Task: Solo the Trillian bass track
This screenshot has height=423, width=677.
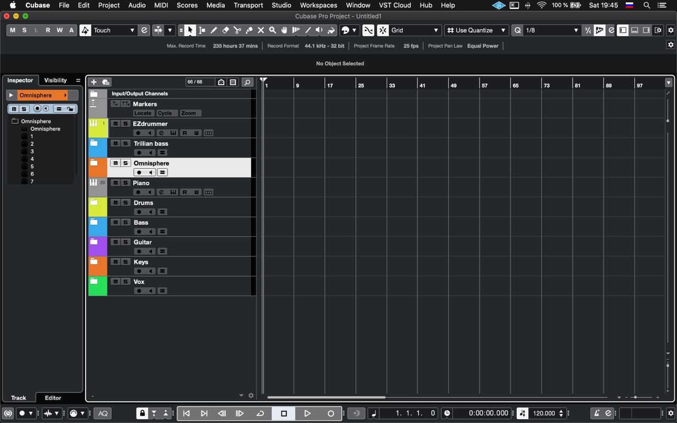Action: tap(125, 143)
